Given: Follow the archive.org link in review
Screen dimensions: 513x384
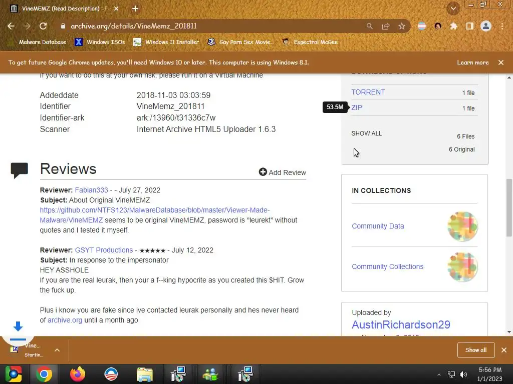Looking at the screenshot, I should [65, 320].
